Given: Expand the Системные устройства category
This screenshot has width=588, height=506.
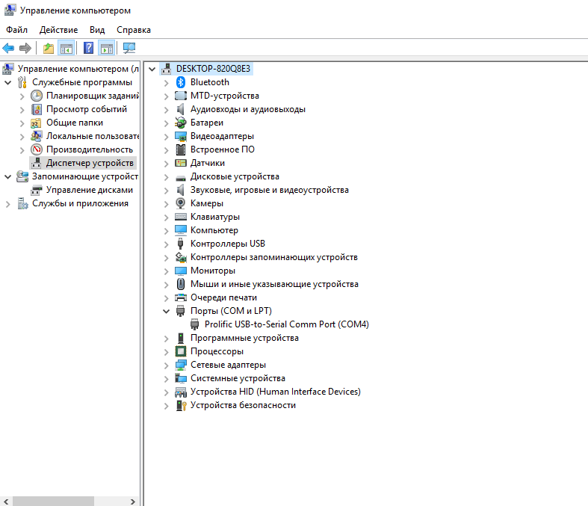Looking at the screenshot, I should pyautogui.click(x=166, y=379).
